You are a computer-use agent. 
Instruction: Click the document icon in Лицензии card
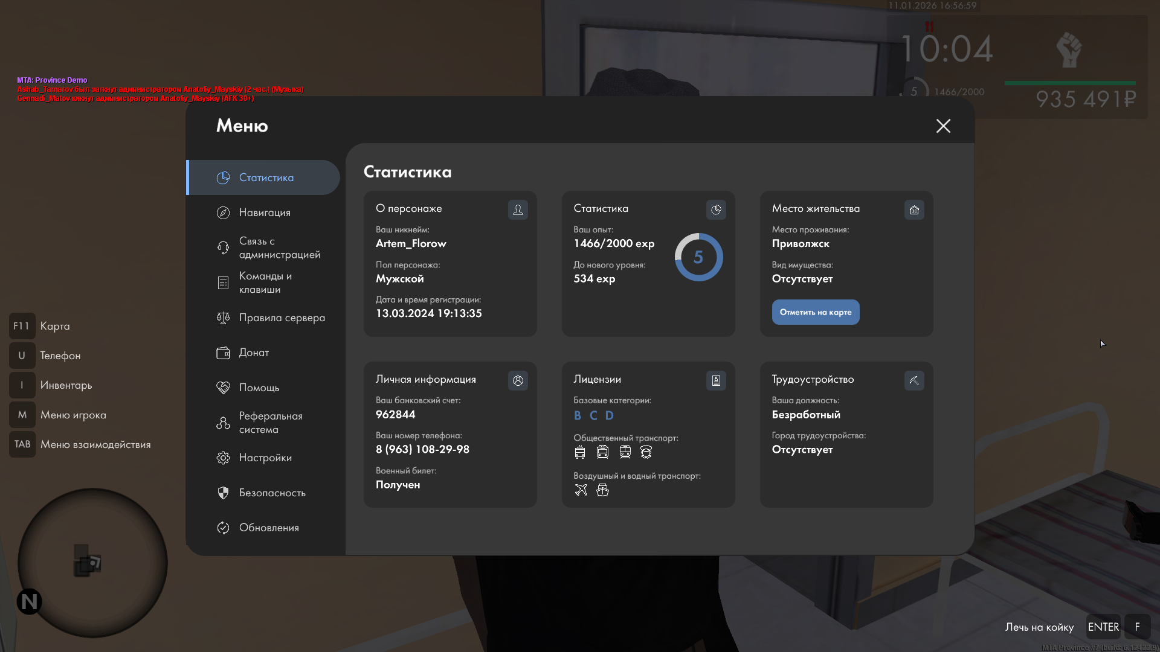[x=716, y=380]
